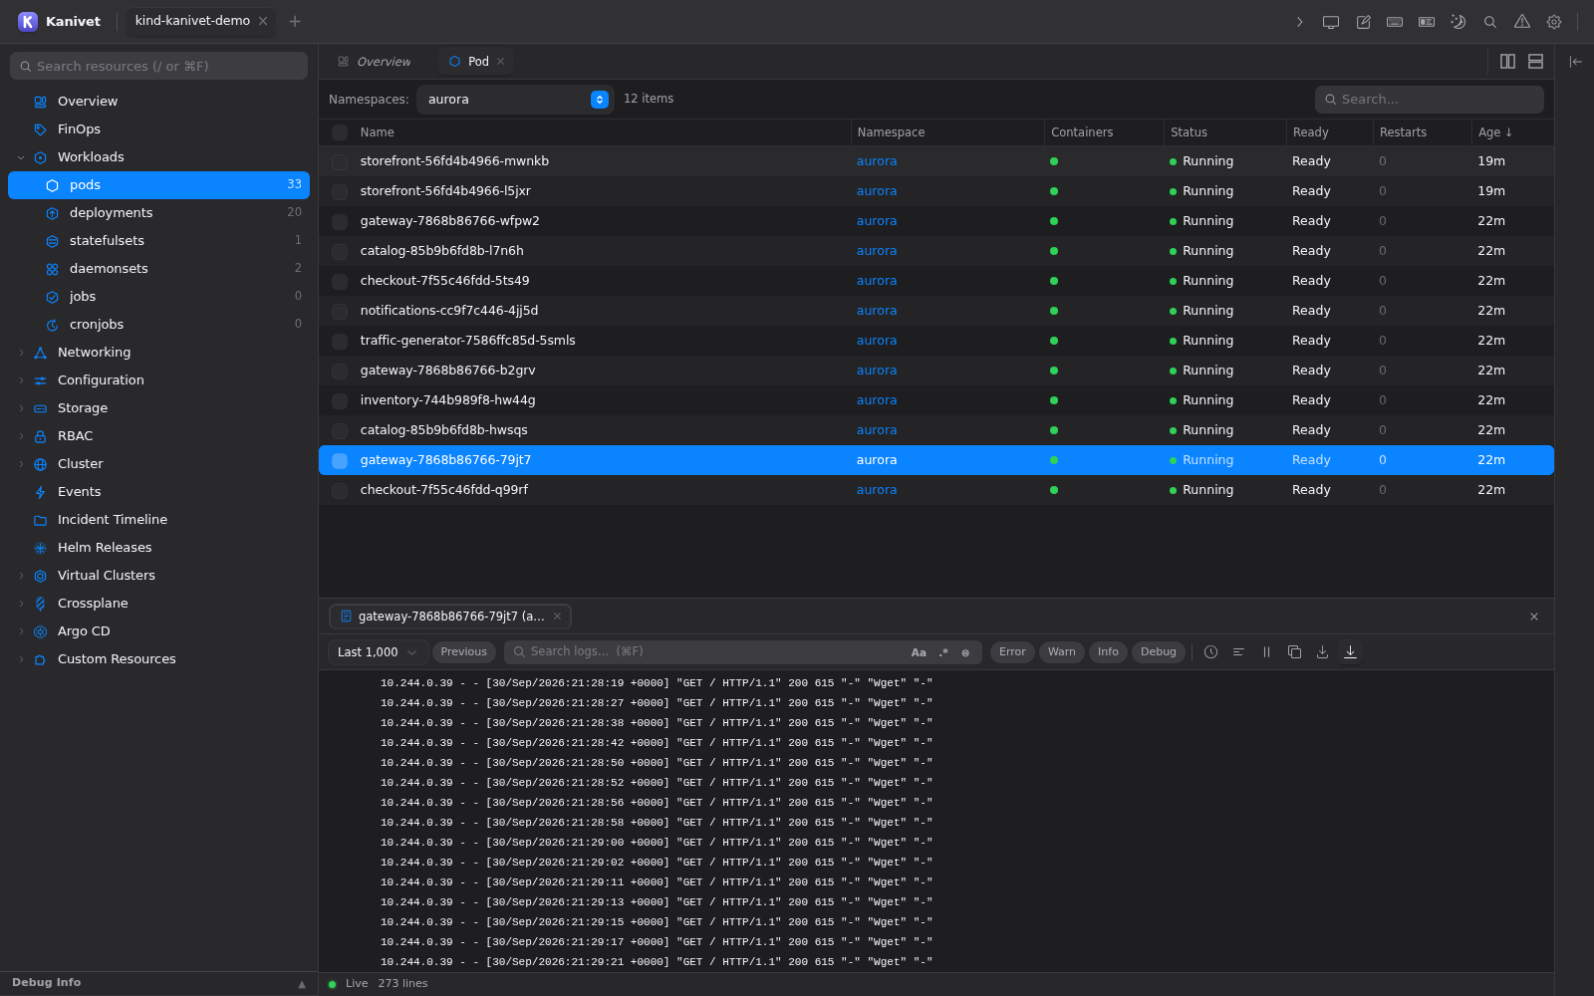The width and height of the screenshot is (1594, 996).
Task: Tick checkbox for inventory-744b989f8-hw44g row
Action: click(340, 400)
